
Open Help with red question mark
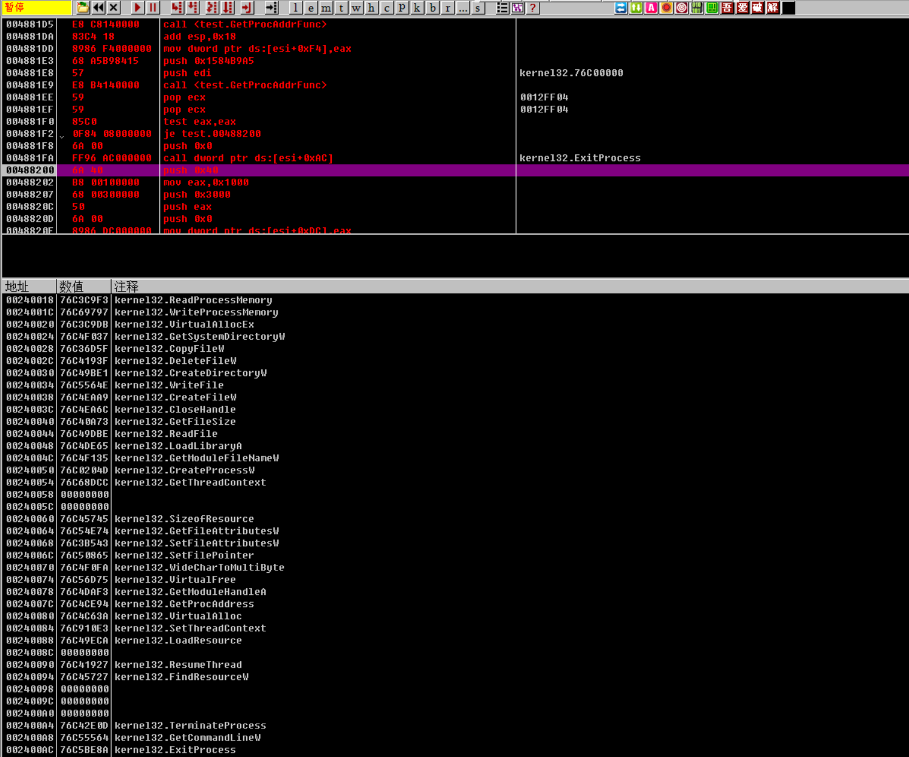pyautogui.click(x=533, y=7)
